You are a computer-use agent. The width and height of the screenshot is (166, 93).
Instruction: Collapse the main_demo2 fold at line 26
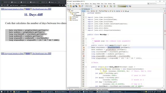pyautogui.click(x=86, y=67)
